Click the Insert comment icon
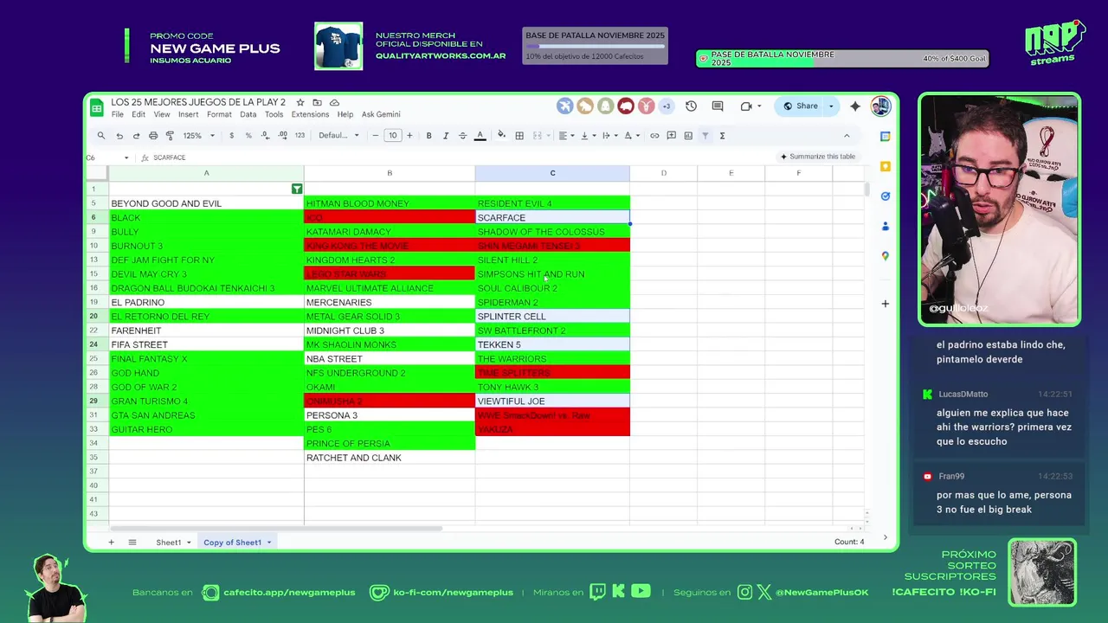The height and width of the screenshot is (623, 1108). (x=672, y=135)
